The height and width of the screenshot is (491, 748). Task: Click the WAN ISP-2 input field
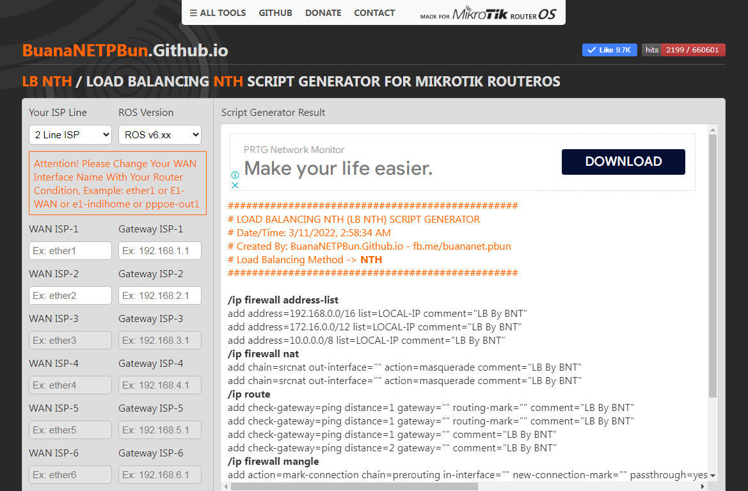coord(70,295)
